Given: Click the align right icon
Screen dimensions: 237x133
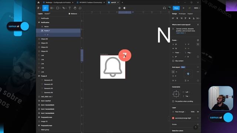Looking at the screenshot, I should (181, 18).
